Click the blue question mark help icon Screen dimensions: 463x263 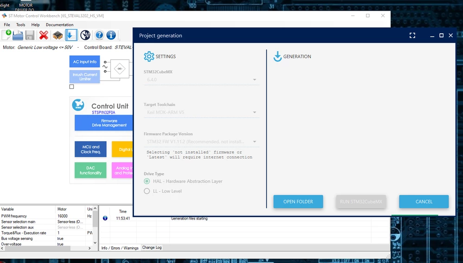tap(99, 35)
